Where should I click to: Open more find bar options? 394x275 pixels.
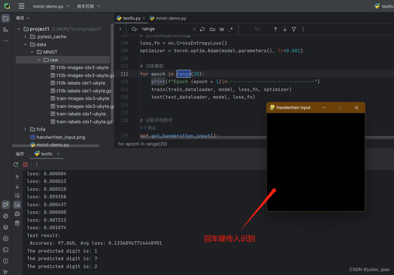303,29
